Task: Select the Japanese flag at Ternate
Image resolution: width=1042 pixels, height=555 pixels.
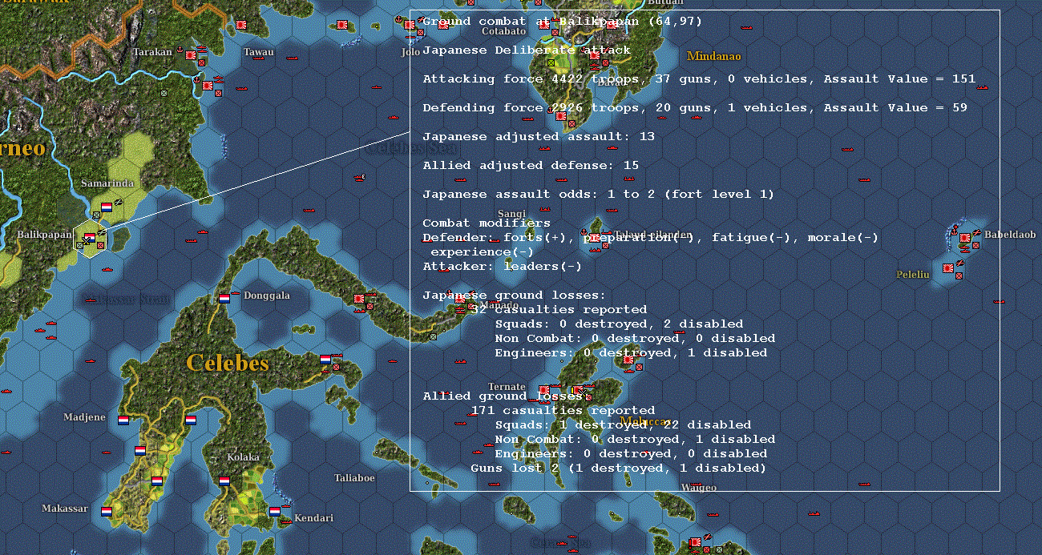Action: (544, 390)
